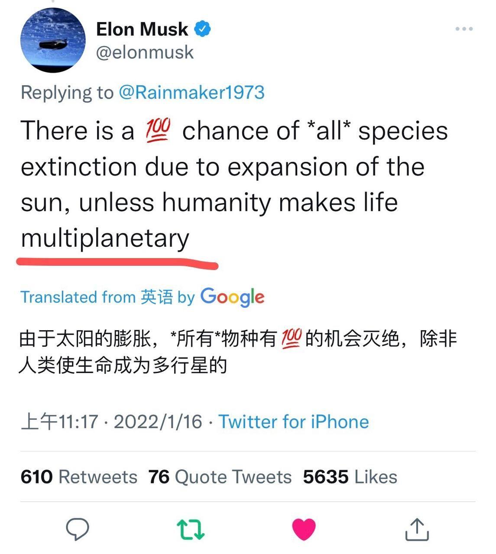The image size is (496, 554).
Task: Open the tweet options three-dot menu
Action: click(464, 28)
